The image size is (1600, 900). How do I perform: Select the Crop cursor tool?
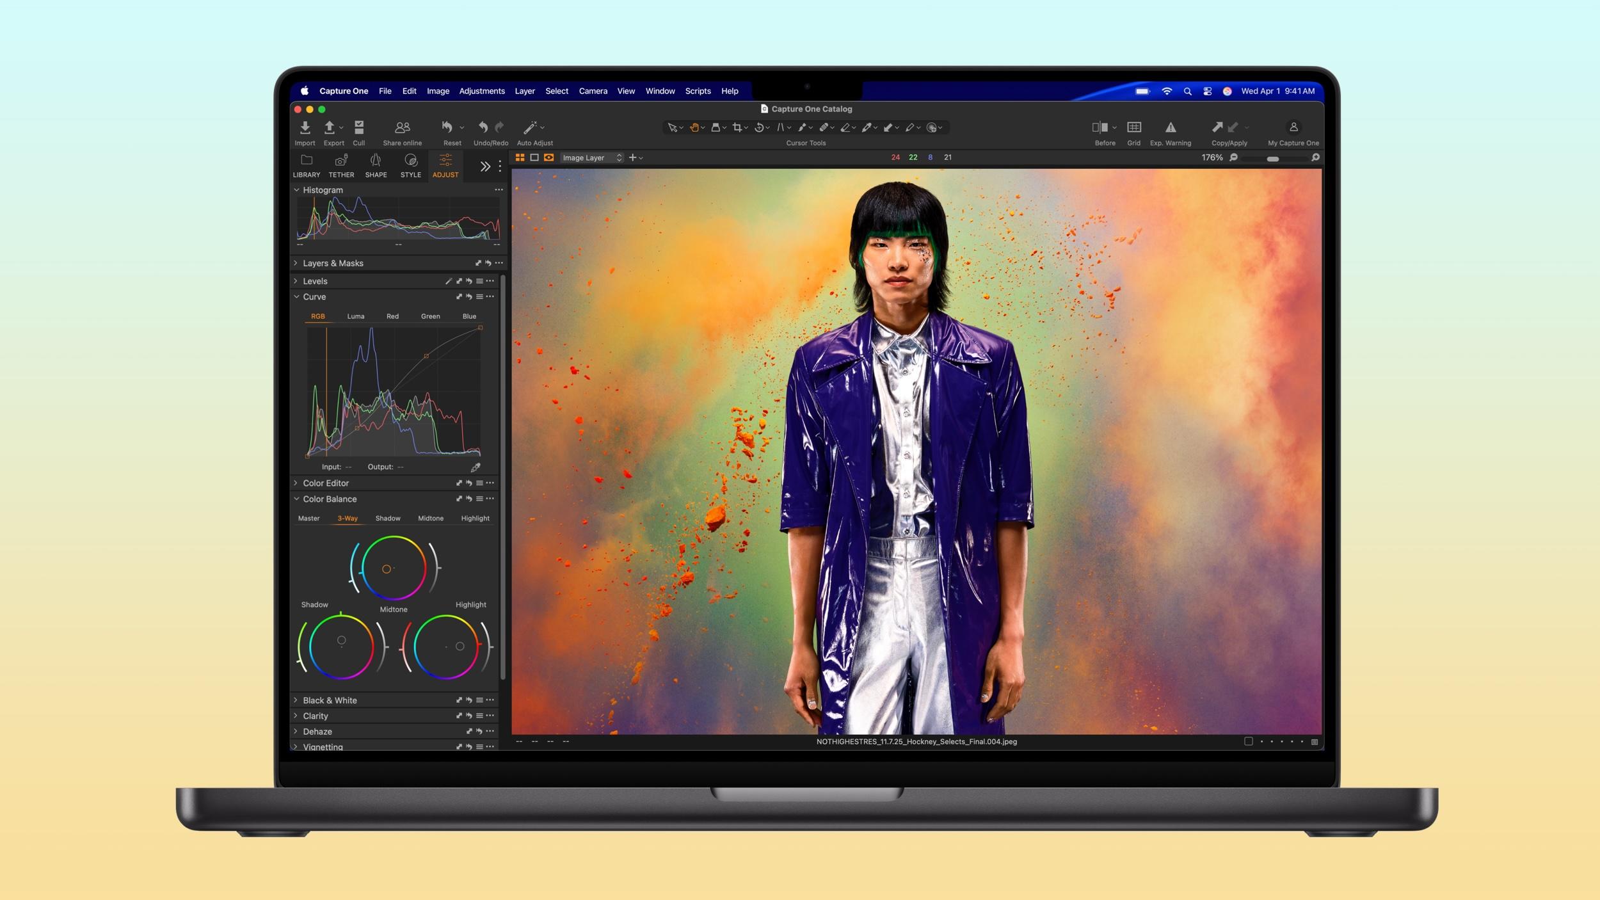tap(737, 127)
